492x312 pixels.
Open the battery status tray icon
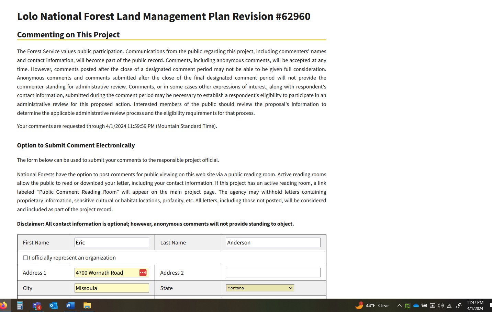[x=424, y=305]
